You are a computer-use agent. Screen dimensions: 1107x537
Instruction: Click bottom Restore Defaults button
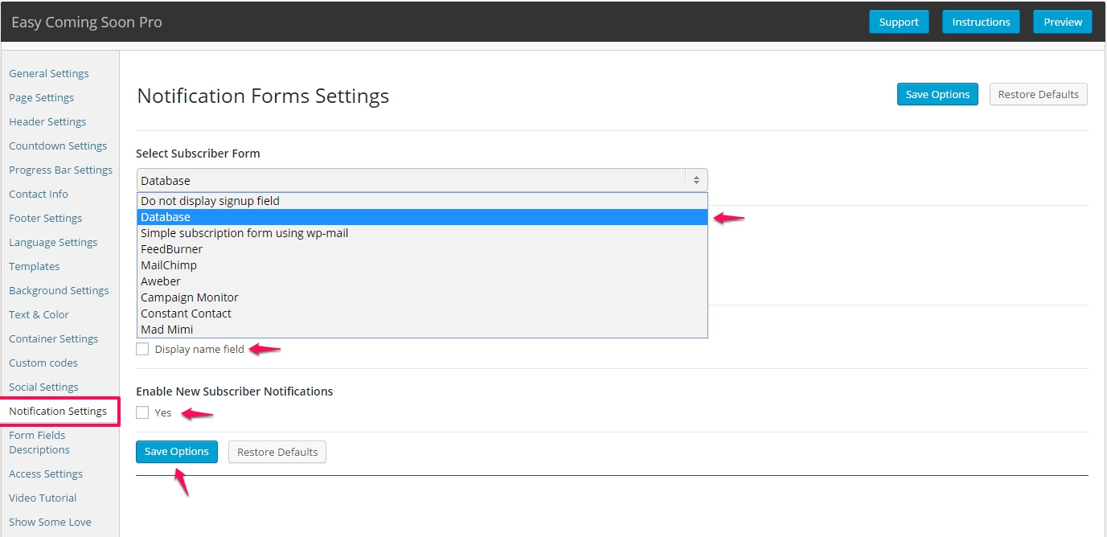[277, 452]
